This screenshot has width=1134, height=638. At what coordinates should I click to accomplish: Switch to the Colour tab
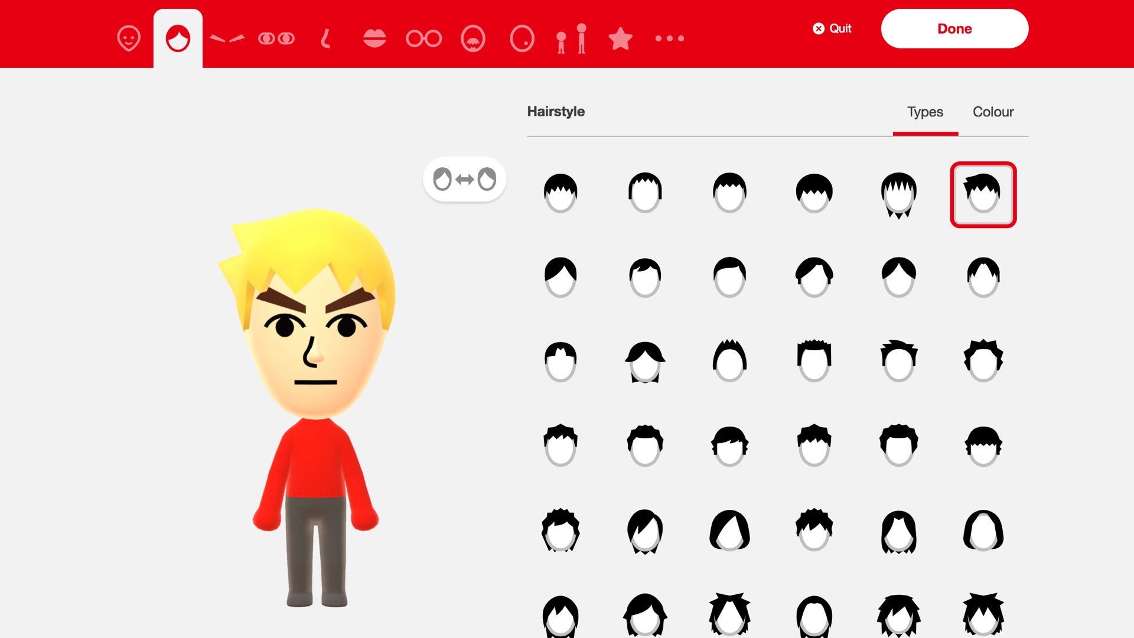pos(993,112)
